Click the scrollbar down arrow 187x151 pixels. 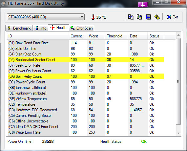[x=178, y=133]
